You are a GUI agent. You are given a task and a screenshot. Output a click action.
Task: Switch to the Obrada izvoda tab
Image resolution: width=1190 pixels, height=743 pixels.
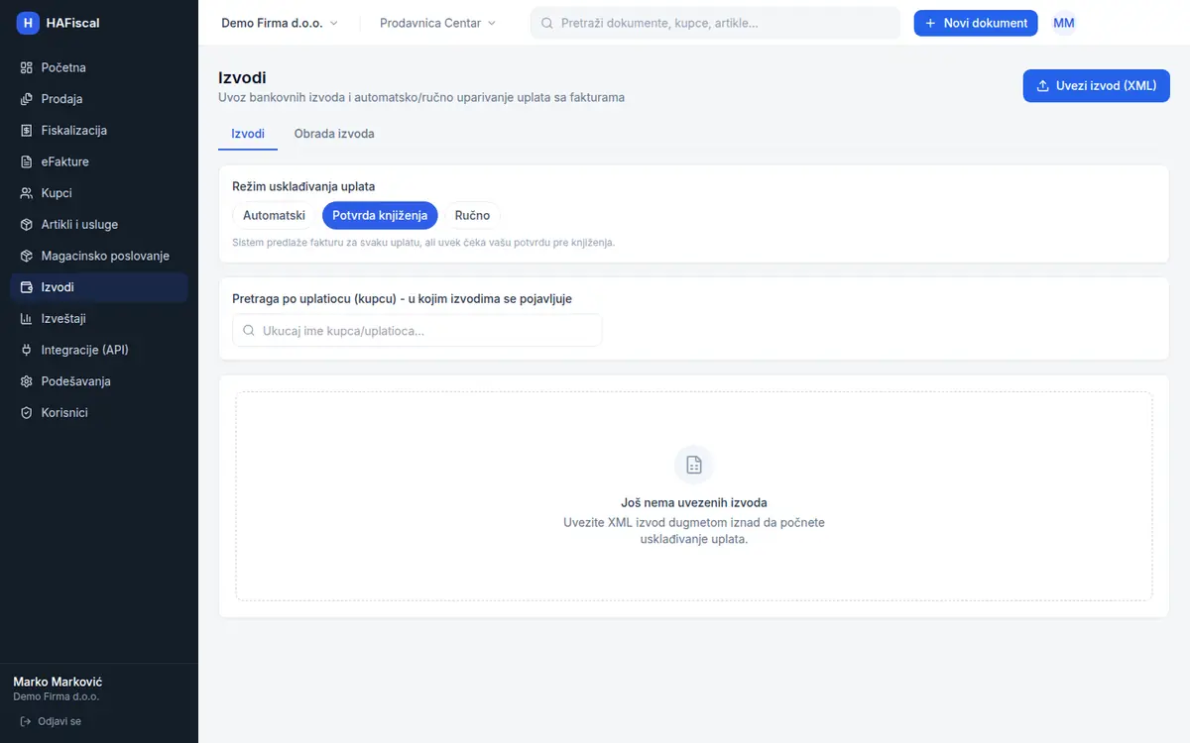pyautogui.click(x=334, y=134)
